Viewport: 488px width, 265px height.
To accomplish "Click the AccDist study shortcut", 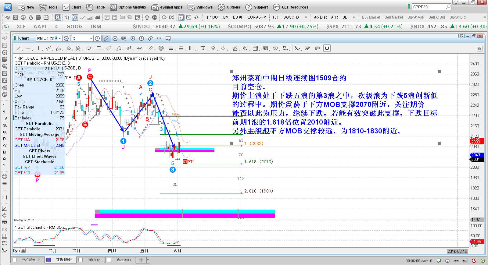I will point(320,17).
